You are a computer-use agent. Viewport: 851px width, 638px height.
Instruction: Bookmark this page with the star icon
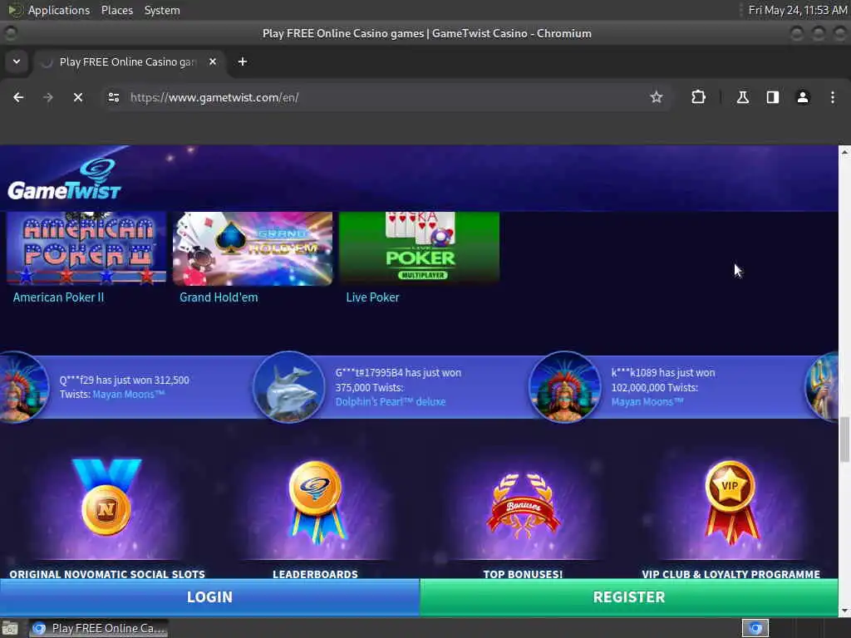click(657, 97)
